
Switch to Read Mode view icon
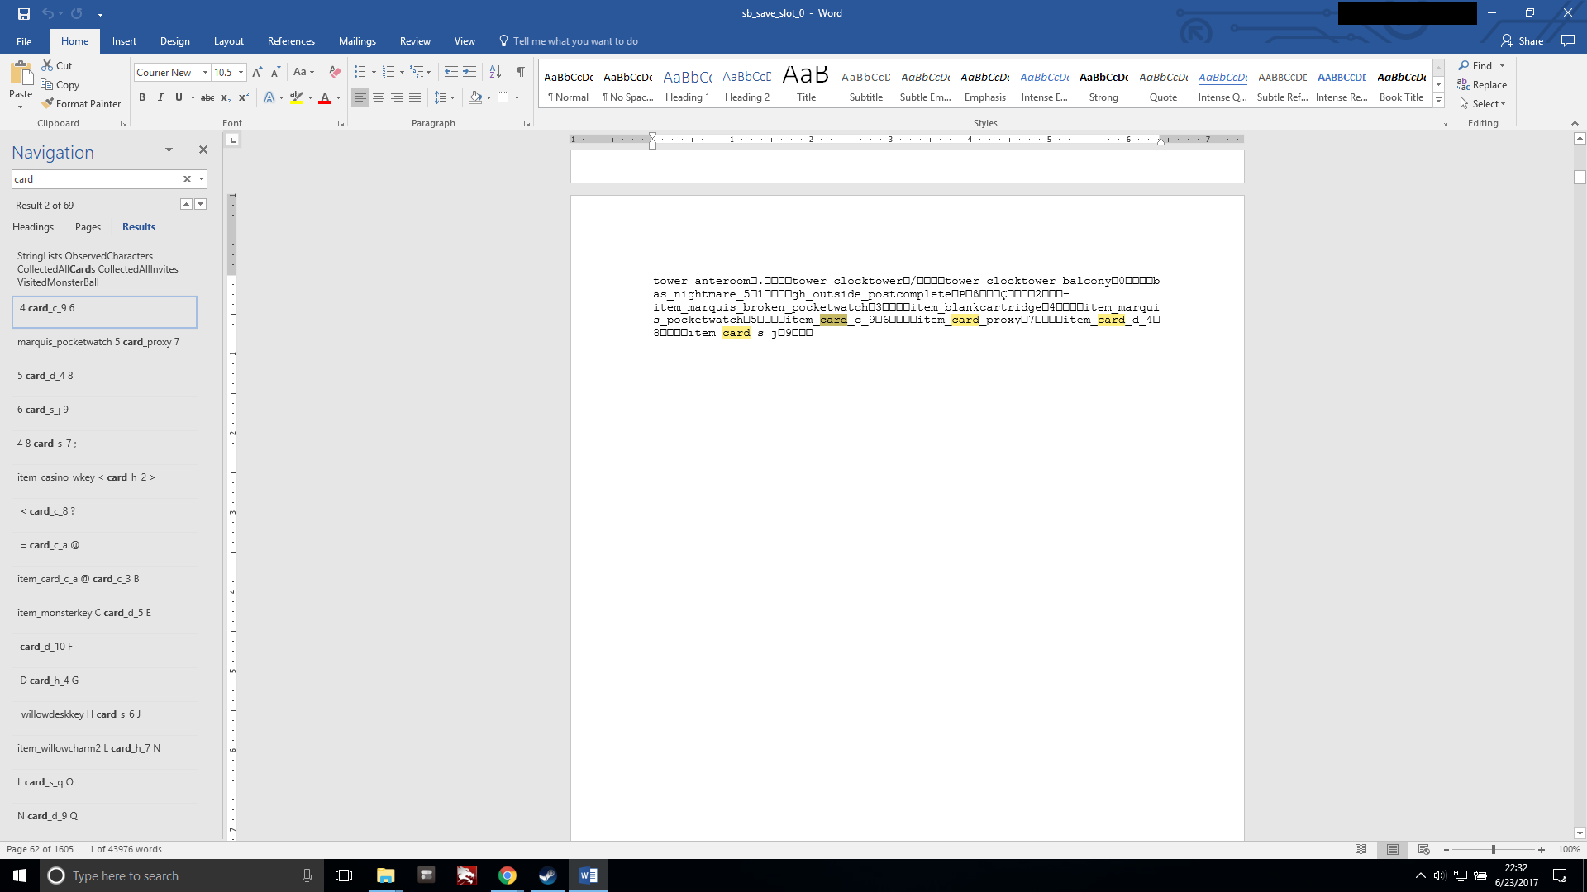pos(1361,849)
